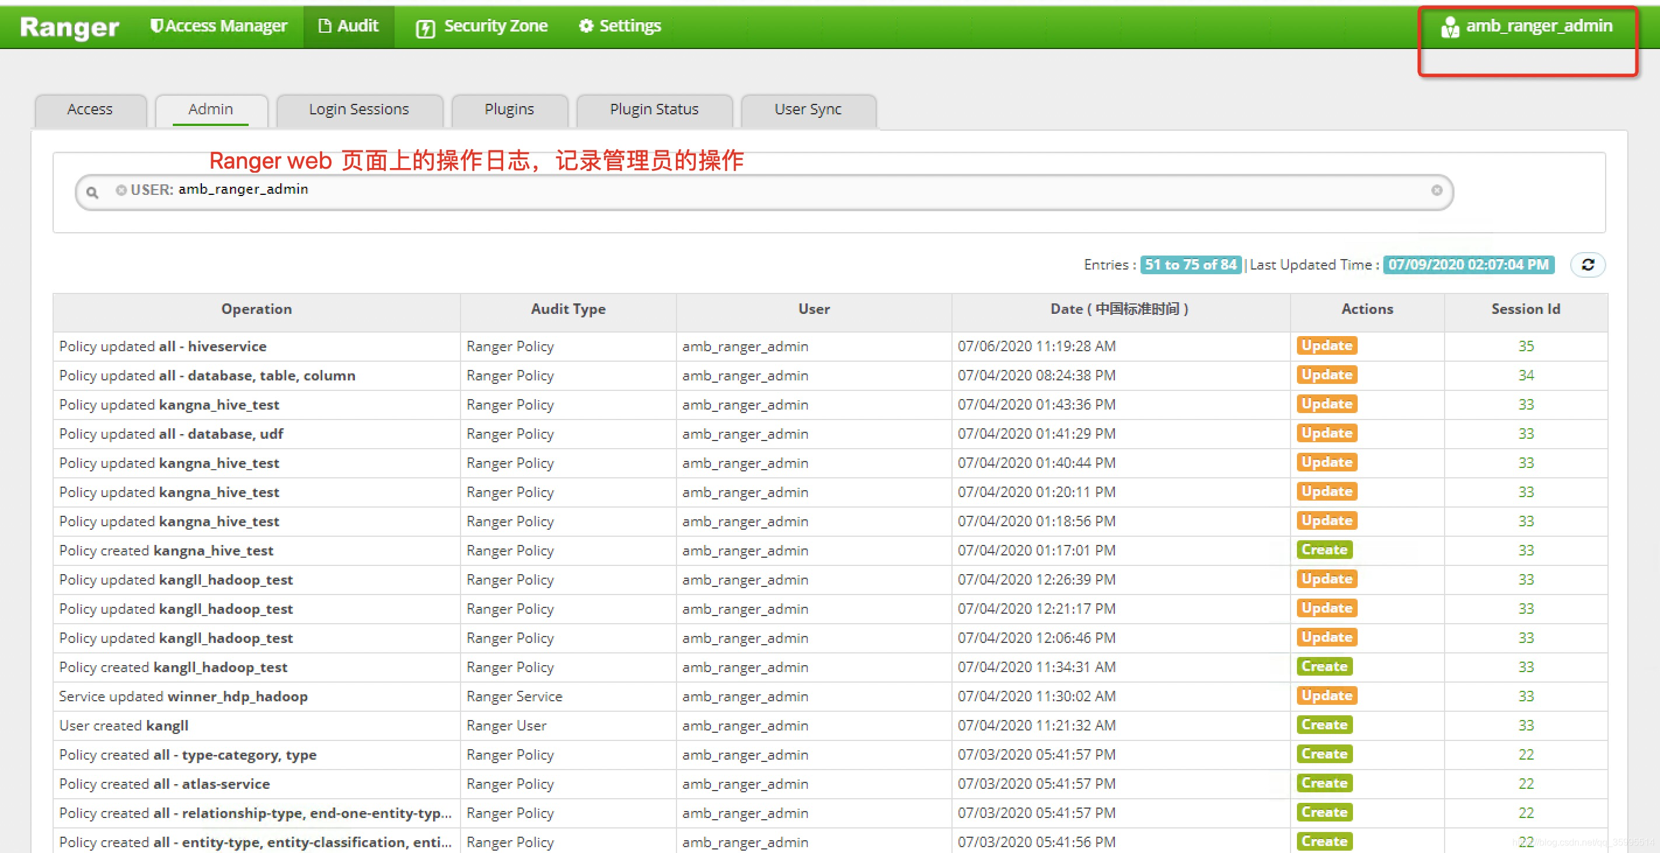1660x853 pixels.
Task: Click date 07/04/2020 08:24:38 PM
Action: click(1036, 375)
